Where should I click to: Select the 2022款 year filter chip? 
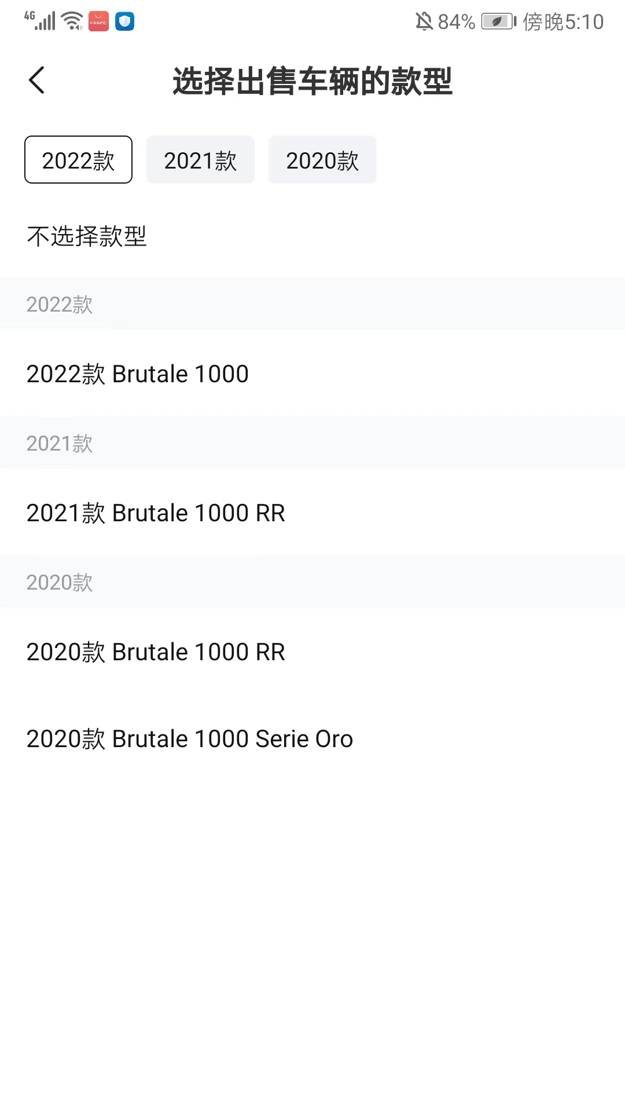pos(78,160)
